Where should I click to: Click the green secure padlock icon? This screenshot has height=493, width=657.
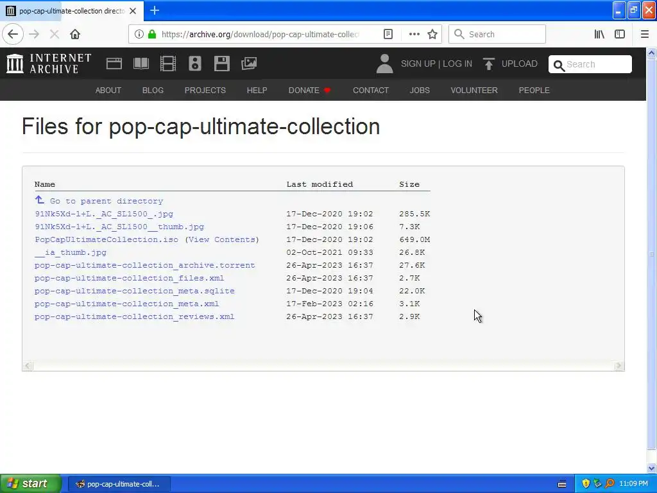(x=152, y=35)
